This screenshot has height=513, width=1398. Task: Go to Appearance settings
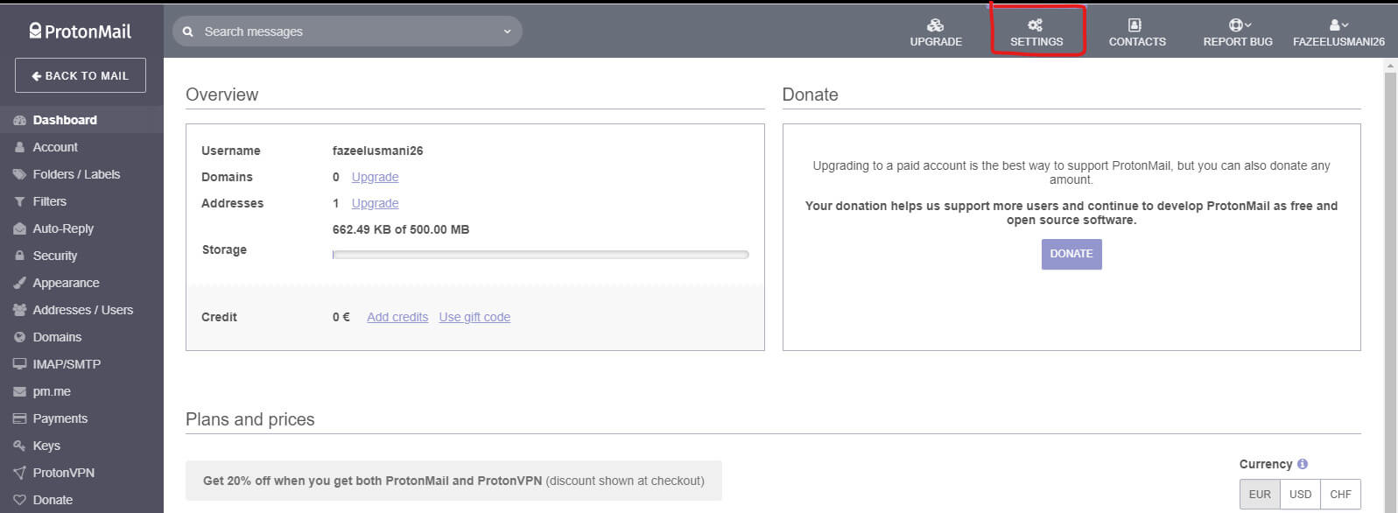click(x=81, y=283)
